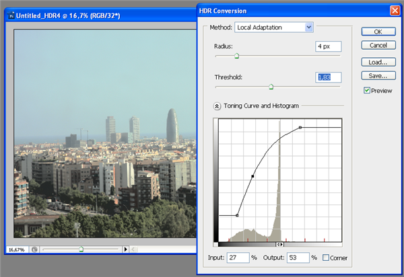Disable the Preview checkbox
This screenshot has width=404, height=277.
point(367,91)
